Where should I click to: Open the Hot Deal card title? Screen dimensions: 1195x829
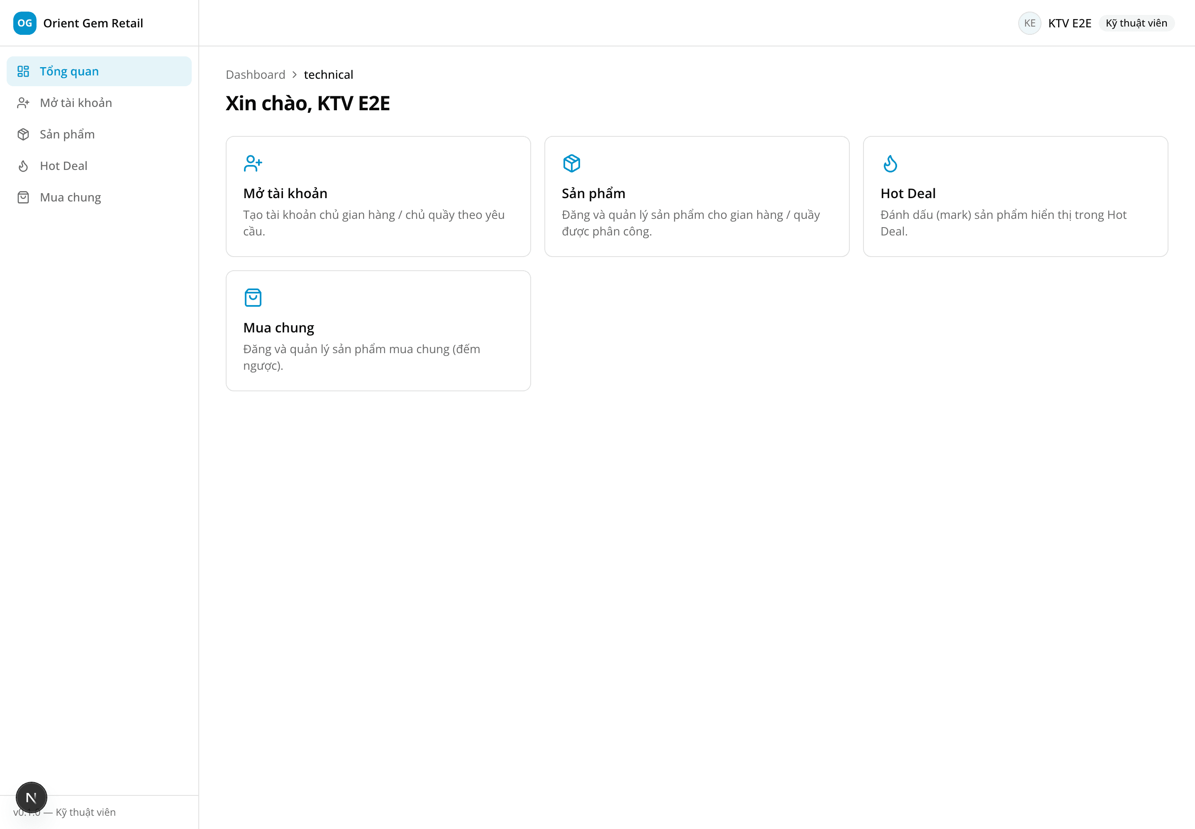[x=908, y=193]
